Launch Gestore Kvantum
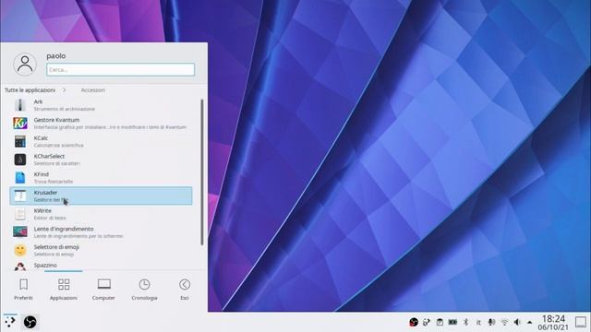Screen dimensions: 591x332 point(101,123)
